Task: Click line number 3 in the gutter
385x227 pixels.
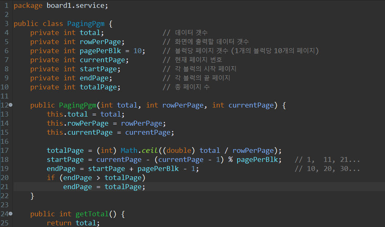Action: coord(6,23)
